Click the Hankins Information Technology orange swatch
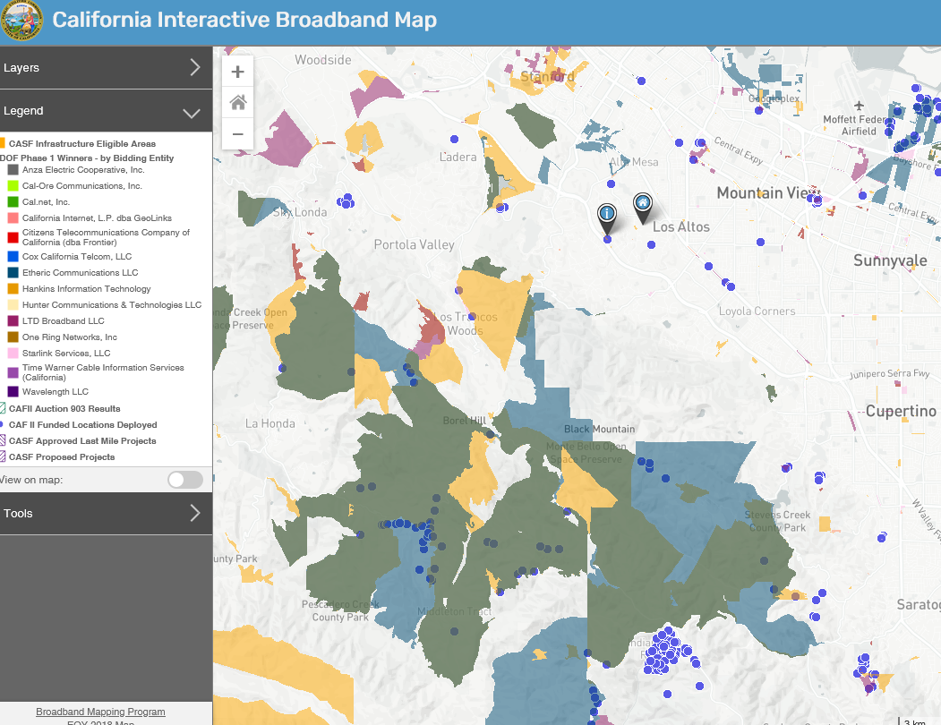941x725 pixels. (13, 289)
